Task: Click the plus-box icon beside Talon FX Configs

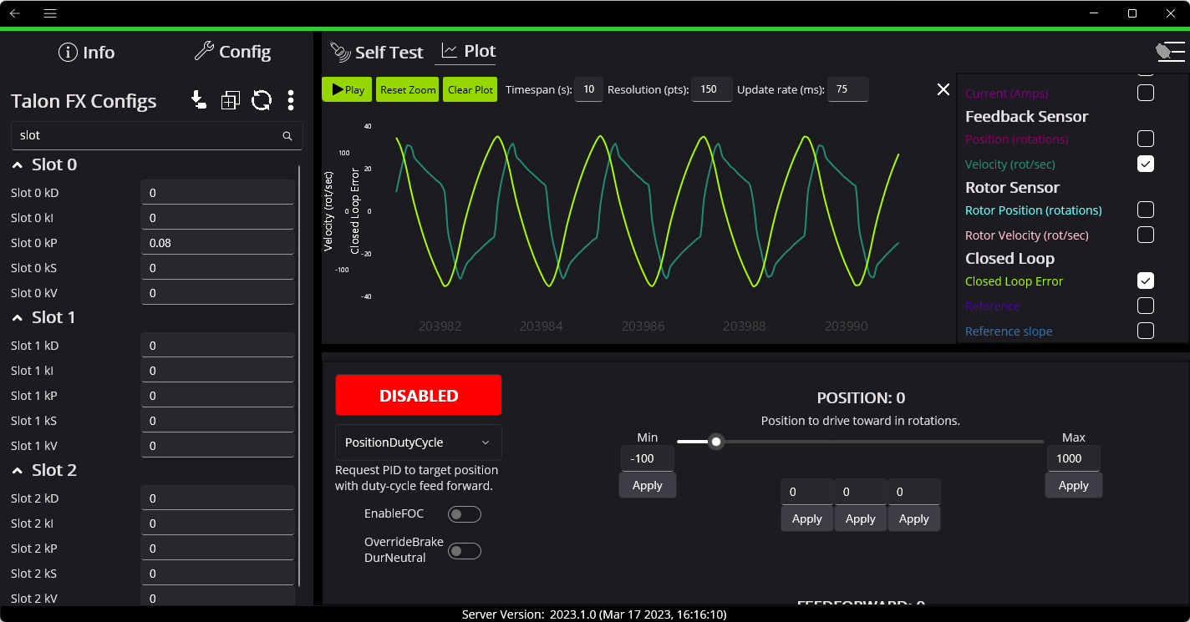Action: point(230,100)
